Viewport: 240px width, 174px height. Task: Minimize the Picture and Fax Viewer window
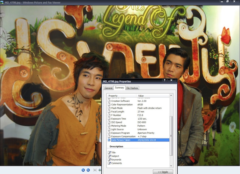point(222,2)
